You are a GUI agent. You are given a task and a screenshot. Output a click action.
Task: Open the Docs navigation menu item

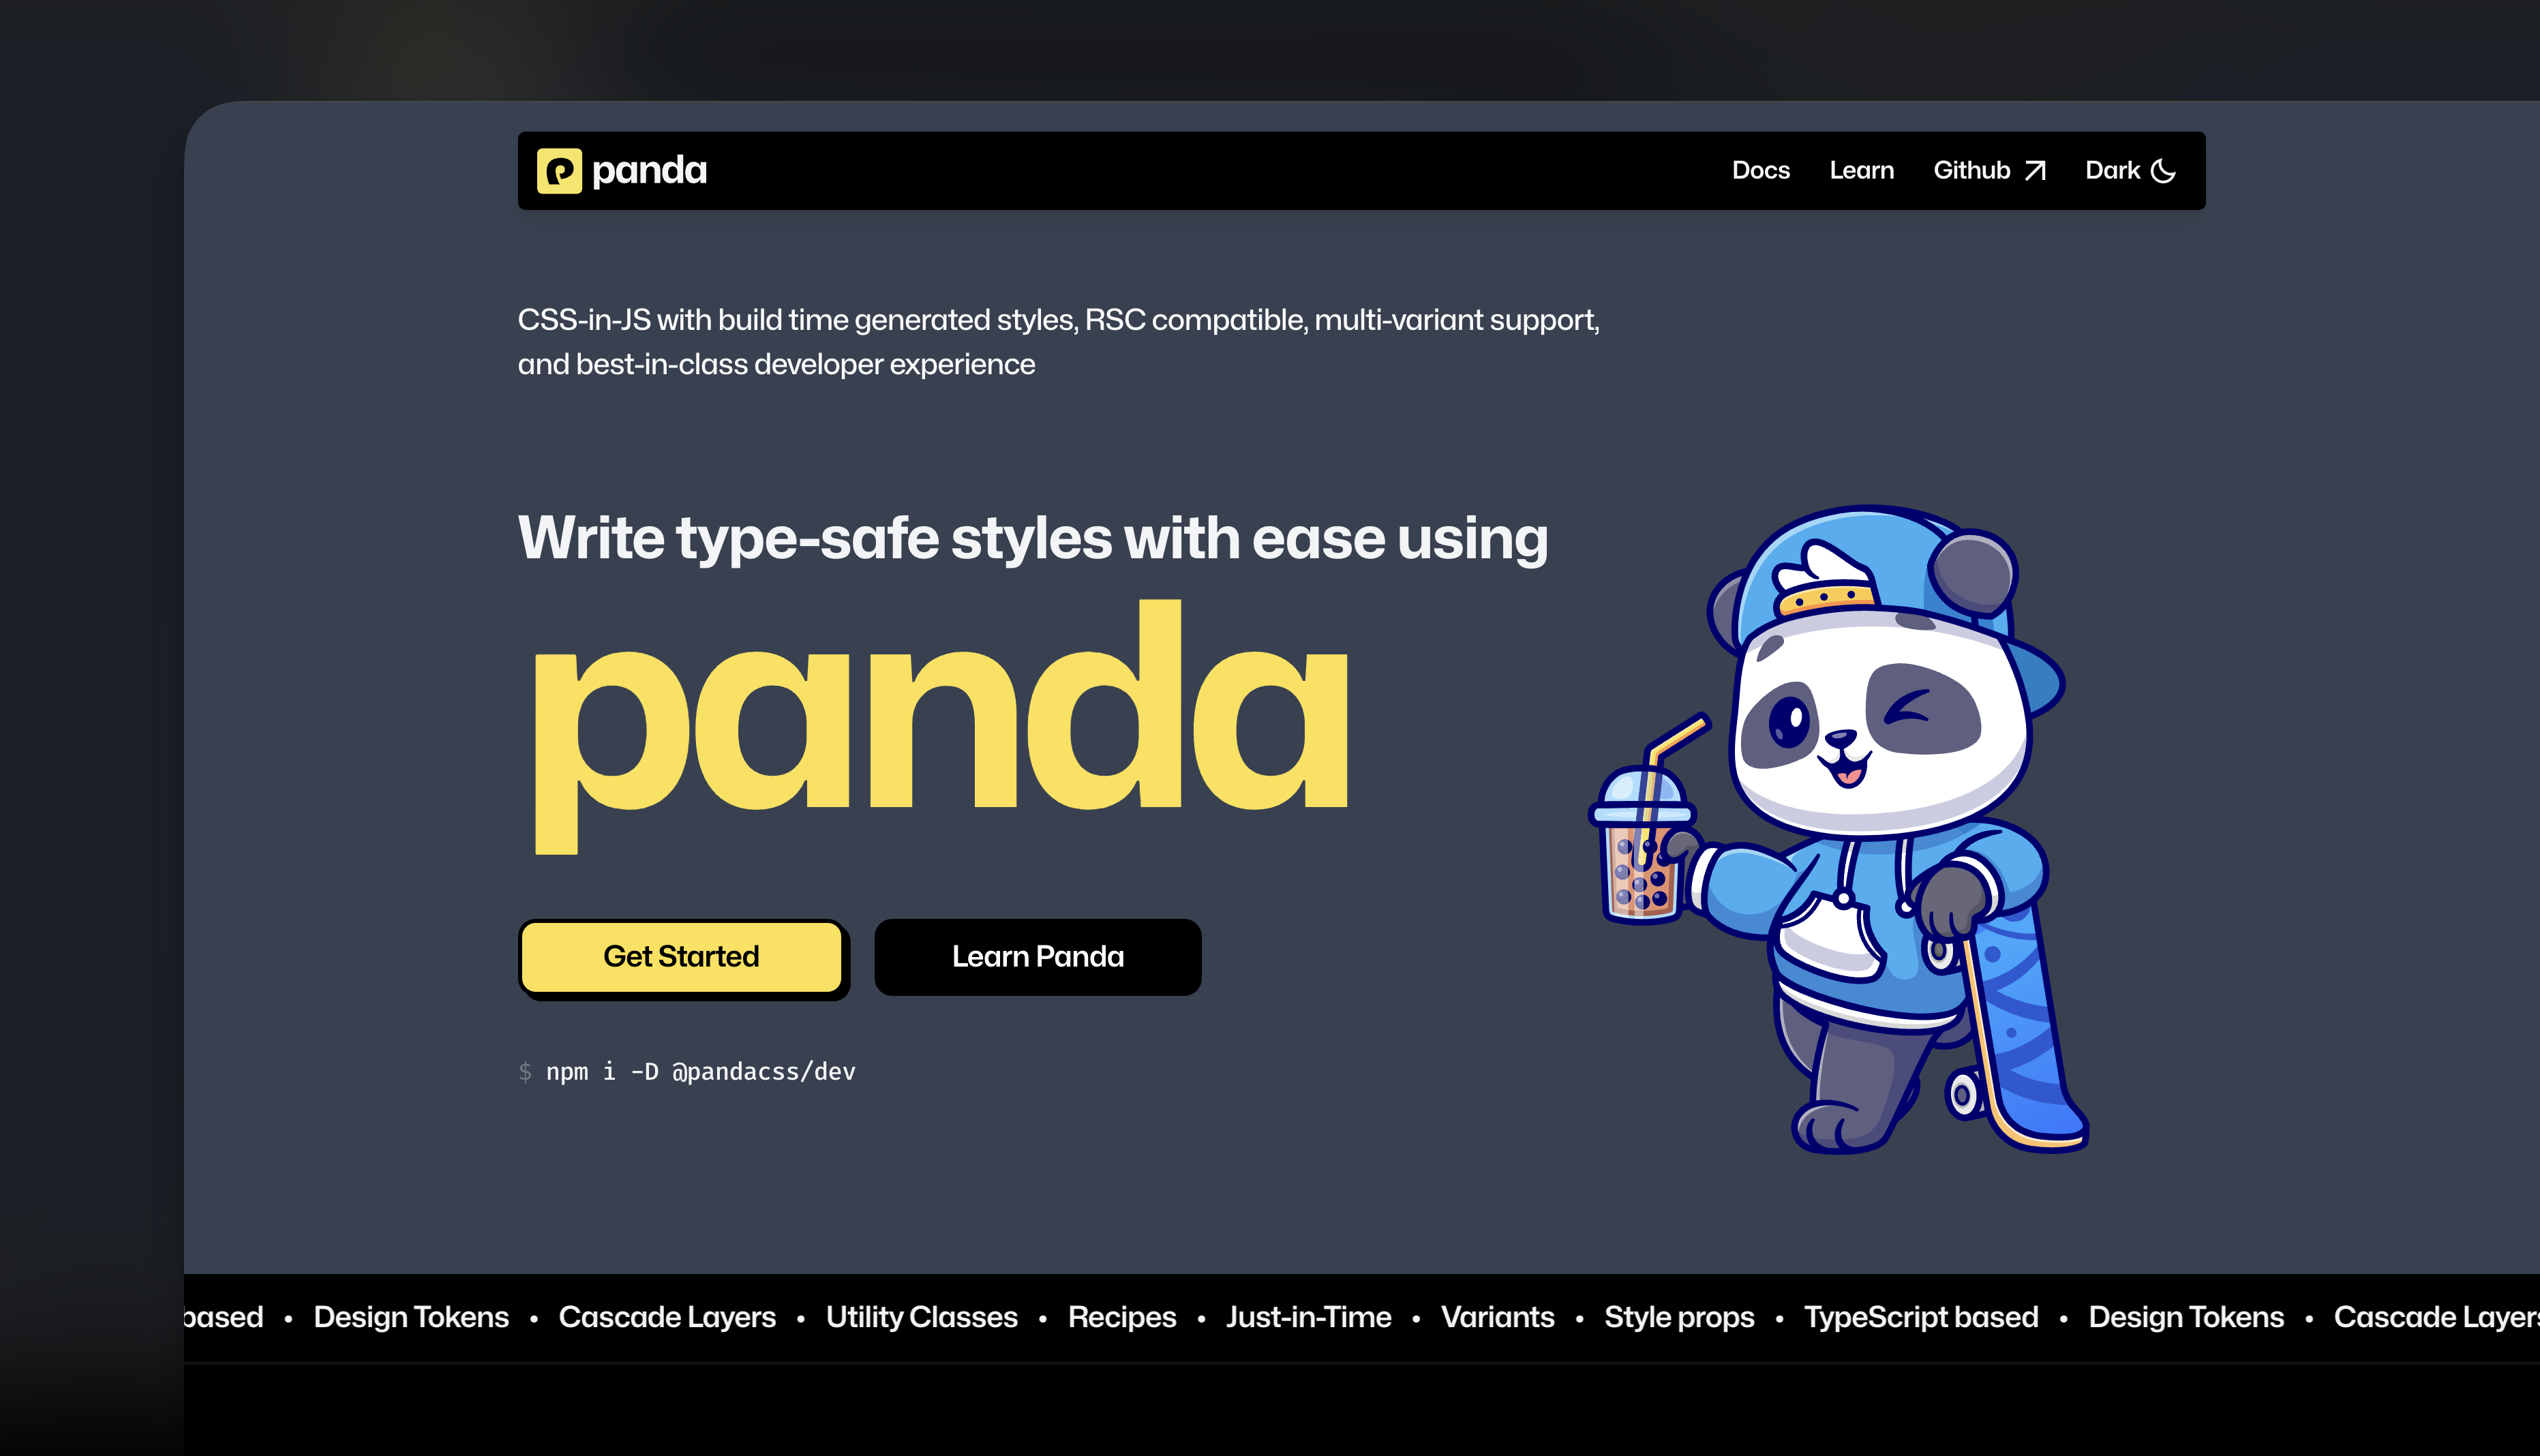pos(1760,169)
